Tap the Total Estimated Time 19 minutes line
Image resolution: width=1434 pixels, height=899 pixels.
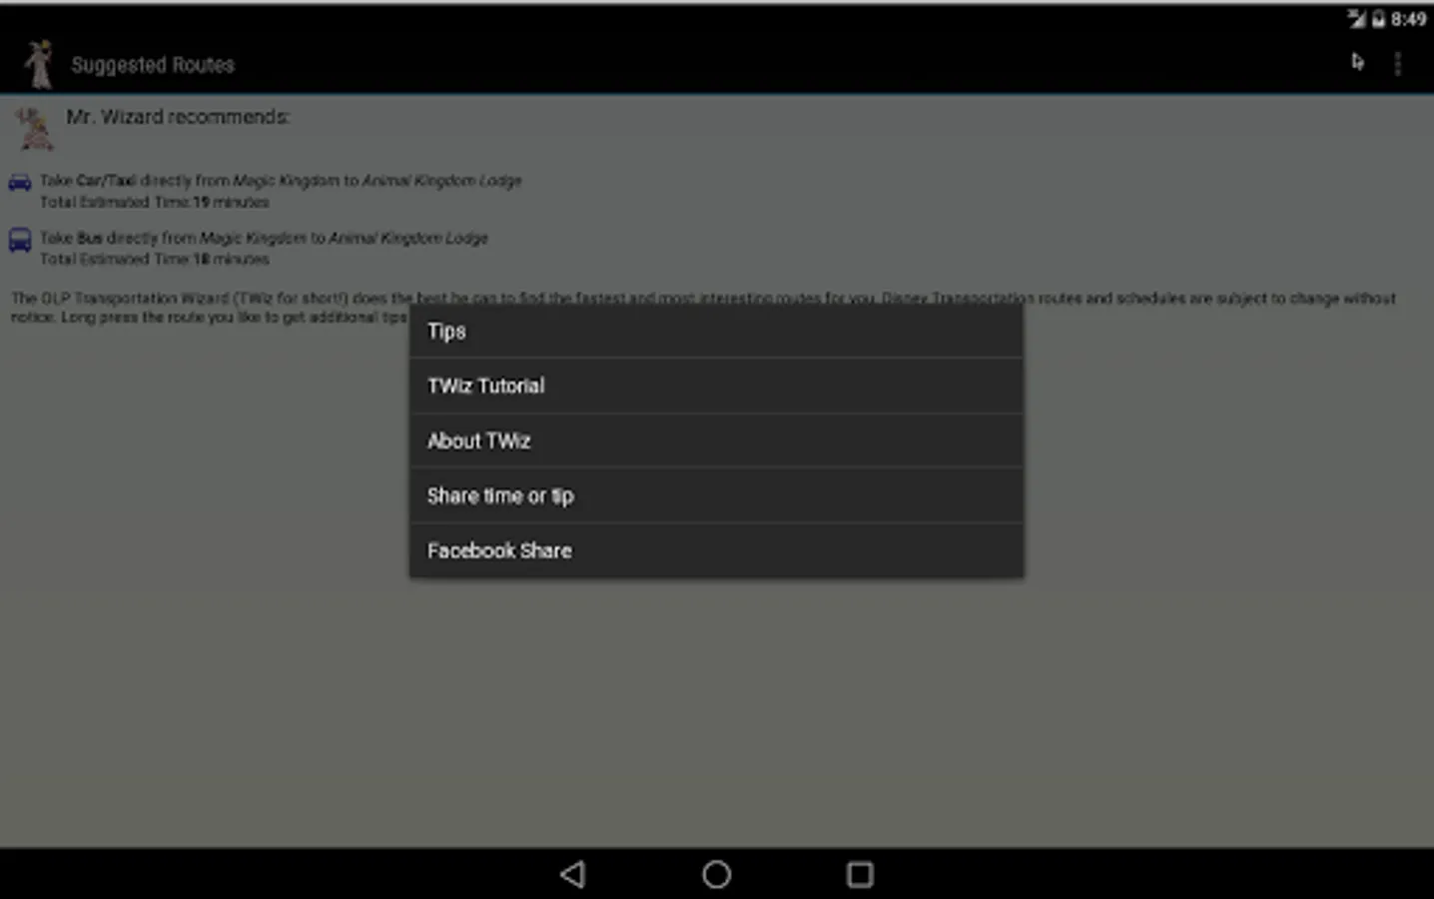click(155, 202)
